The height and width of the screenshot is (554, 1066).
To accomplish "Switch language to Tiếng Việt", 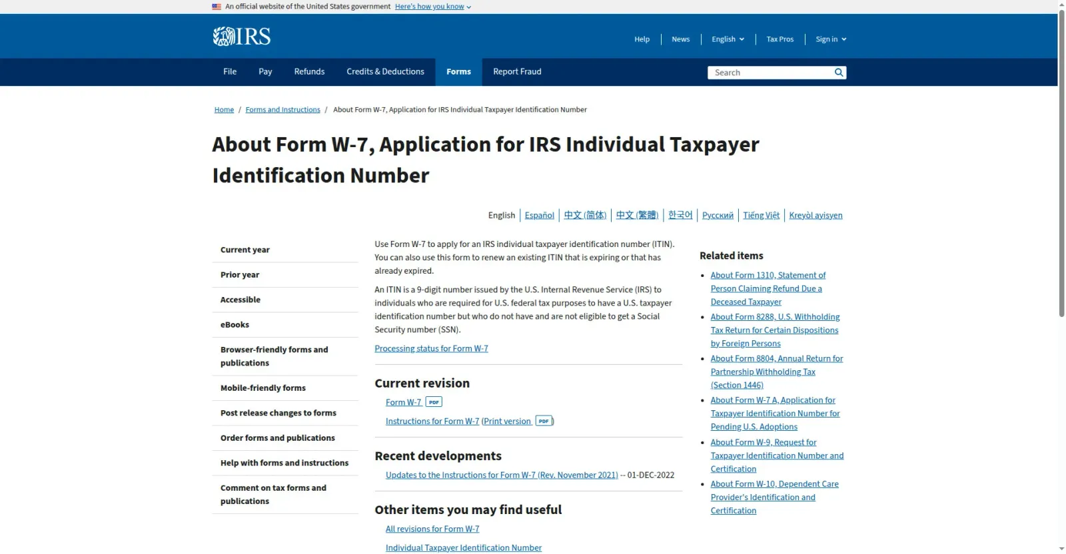I will pos(761,215).
